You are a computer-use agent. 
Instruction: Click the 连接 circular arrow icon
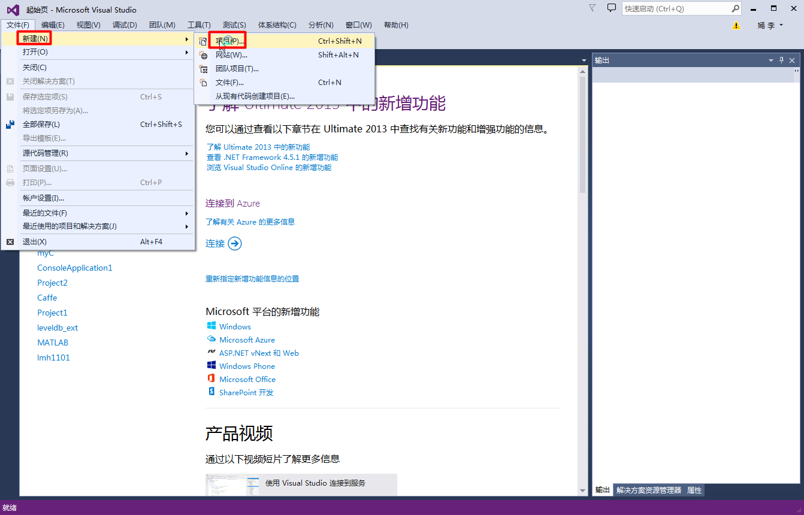coord(234,243)
